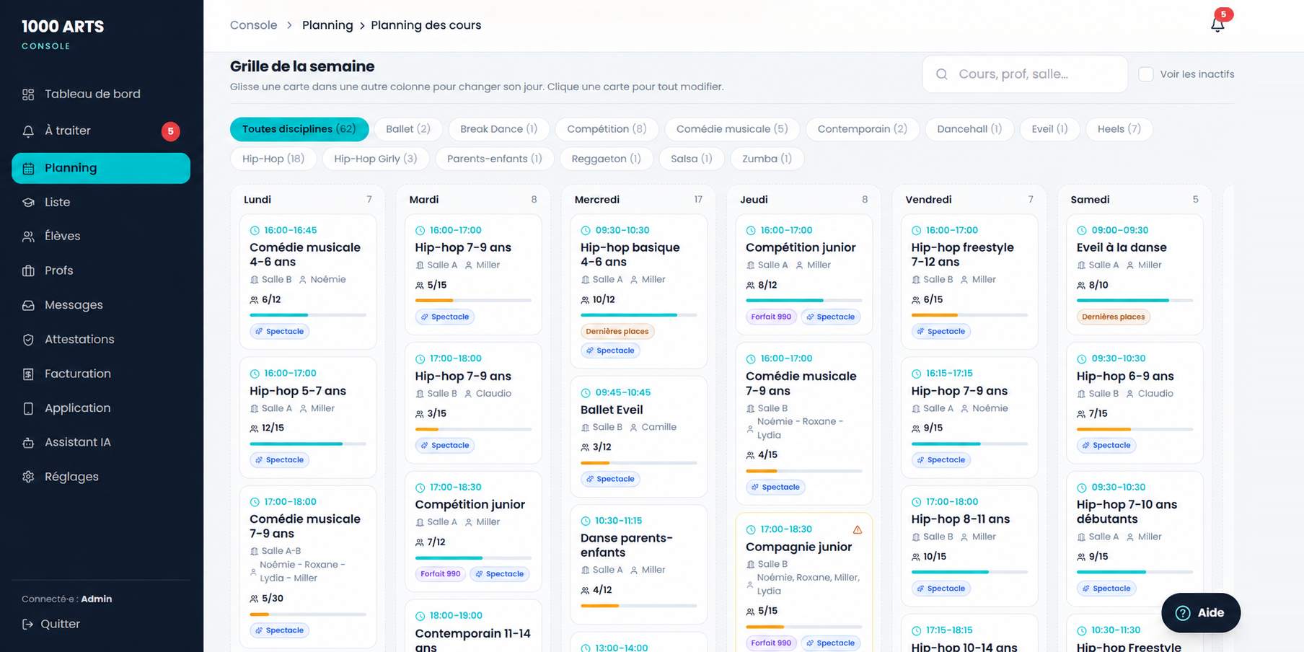Click the Quitter logout icon
This screenshot has width=1304, height=652.
pos(27,625)
